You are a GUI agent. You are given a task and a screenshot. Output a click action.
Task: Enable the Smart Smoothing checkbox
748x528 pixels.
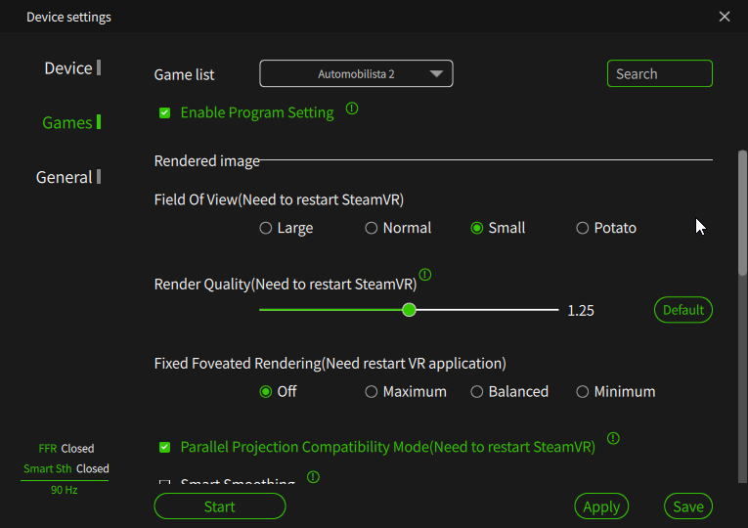point(165,483)
